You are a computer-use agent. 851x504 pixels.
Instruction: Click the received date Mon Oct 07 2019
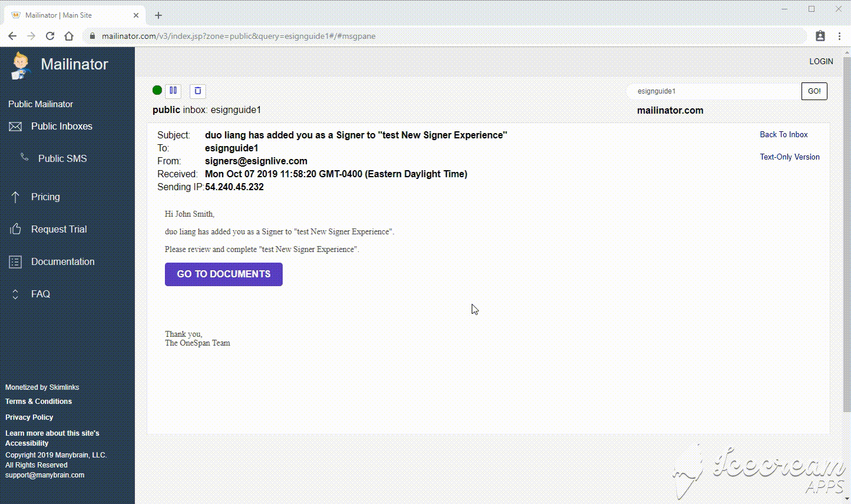click(x=336, y=174)
